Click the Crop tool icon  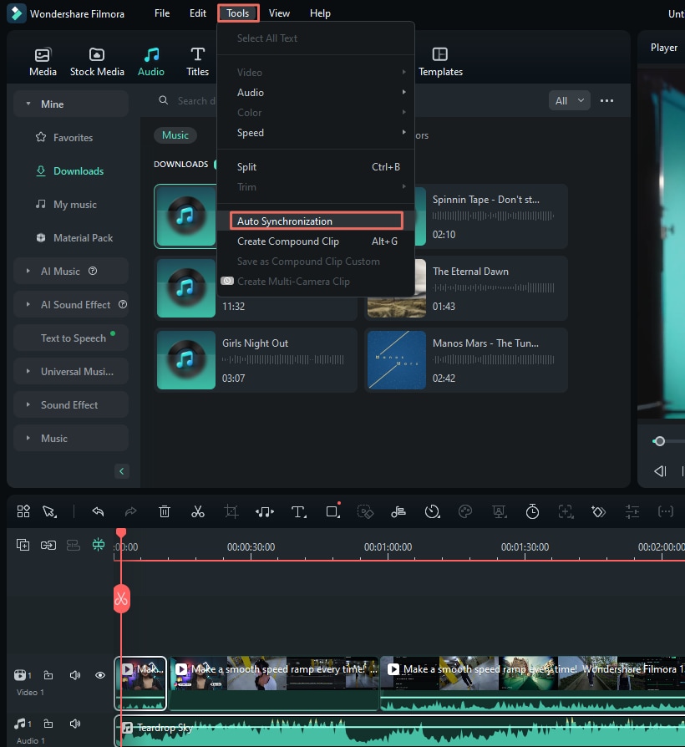tap(231, 511)
